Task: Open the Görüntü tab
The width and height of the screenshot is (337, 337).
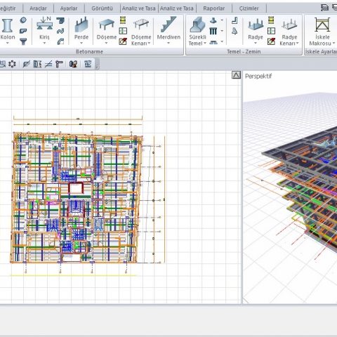Action: (102, 8)
